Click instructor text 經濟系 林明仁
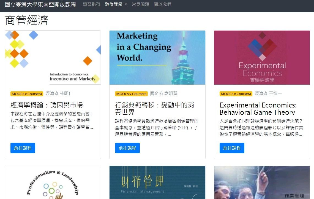The height and width of the screenshot is (199, 314). click(59, 93)
